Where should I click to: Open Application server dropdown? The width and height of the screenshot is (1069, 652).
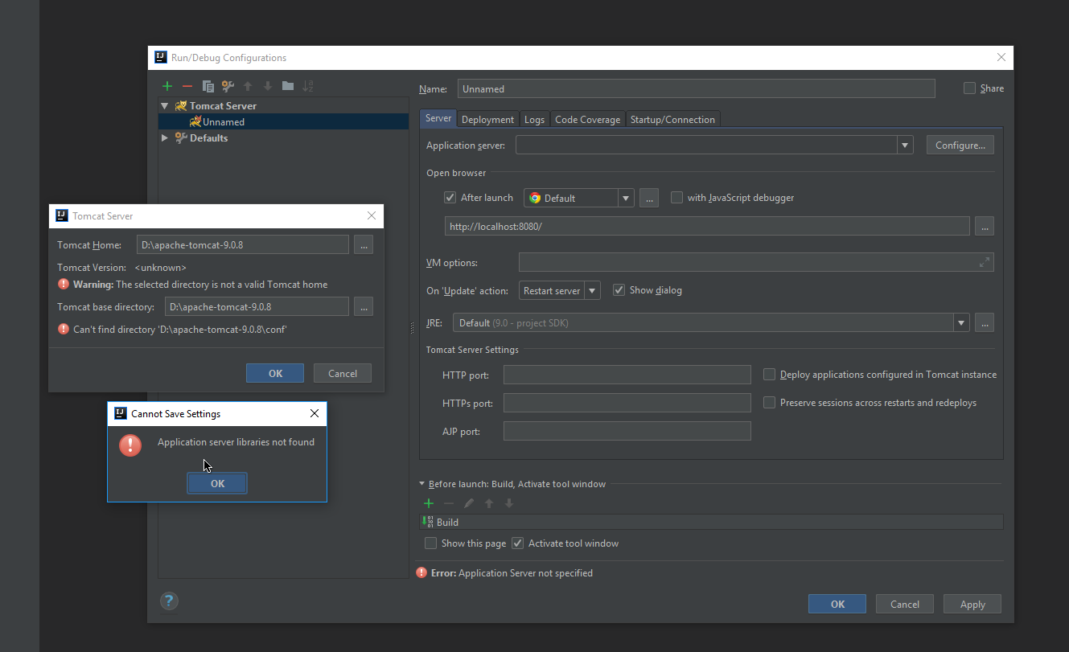point(906,145)
